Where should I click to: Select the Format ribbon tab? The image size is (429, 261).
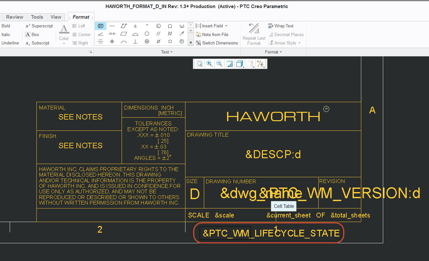point(81,17)
